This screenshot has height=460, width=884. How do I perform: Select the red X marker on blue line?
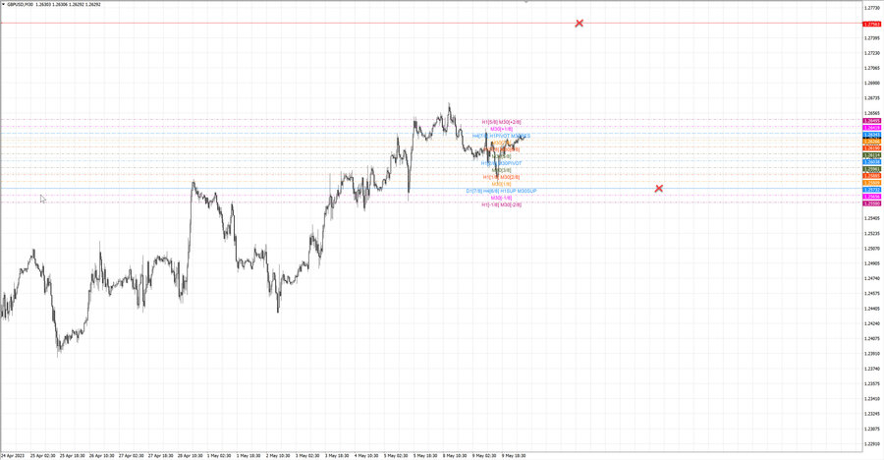(658, 188)
